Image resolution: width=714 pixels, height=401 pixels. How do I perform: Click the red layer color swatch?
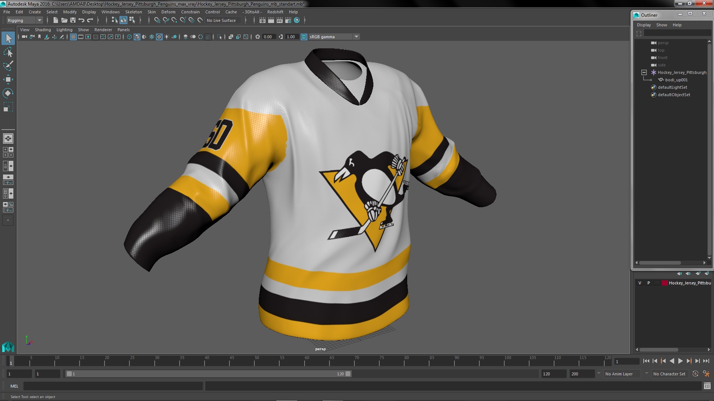(x=665, y=283)
